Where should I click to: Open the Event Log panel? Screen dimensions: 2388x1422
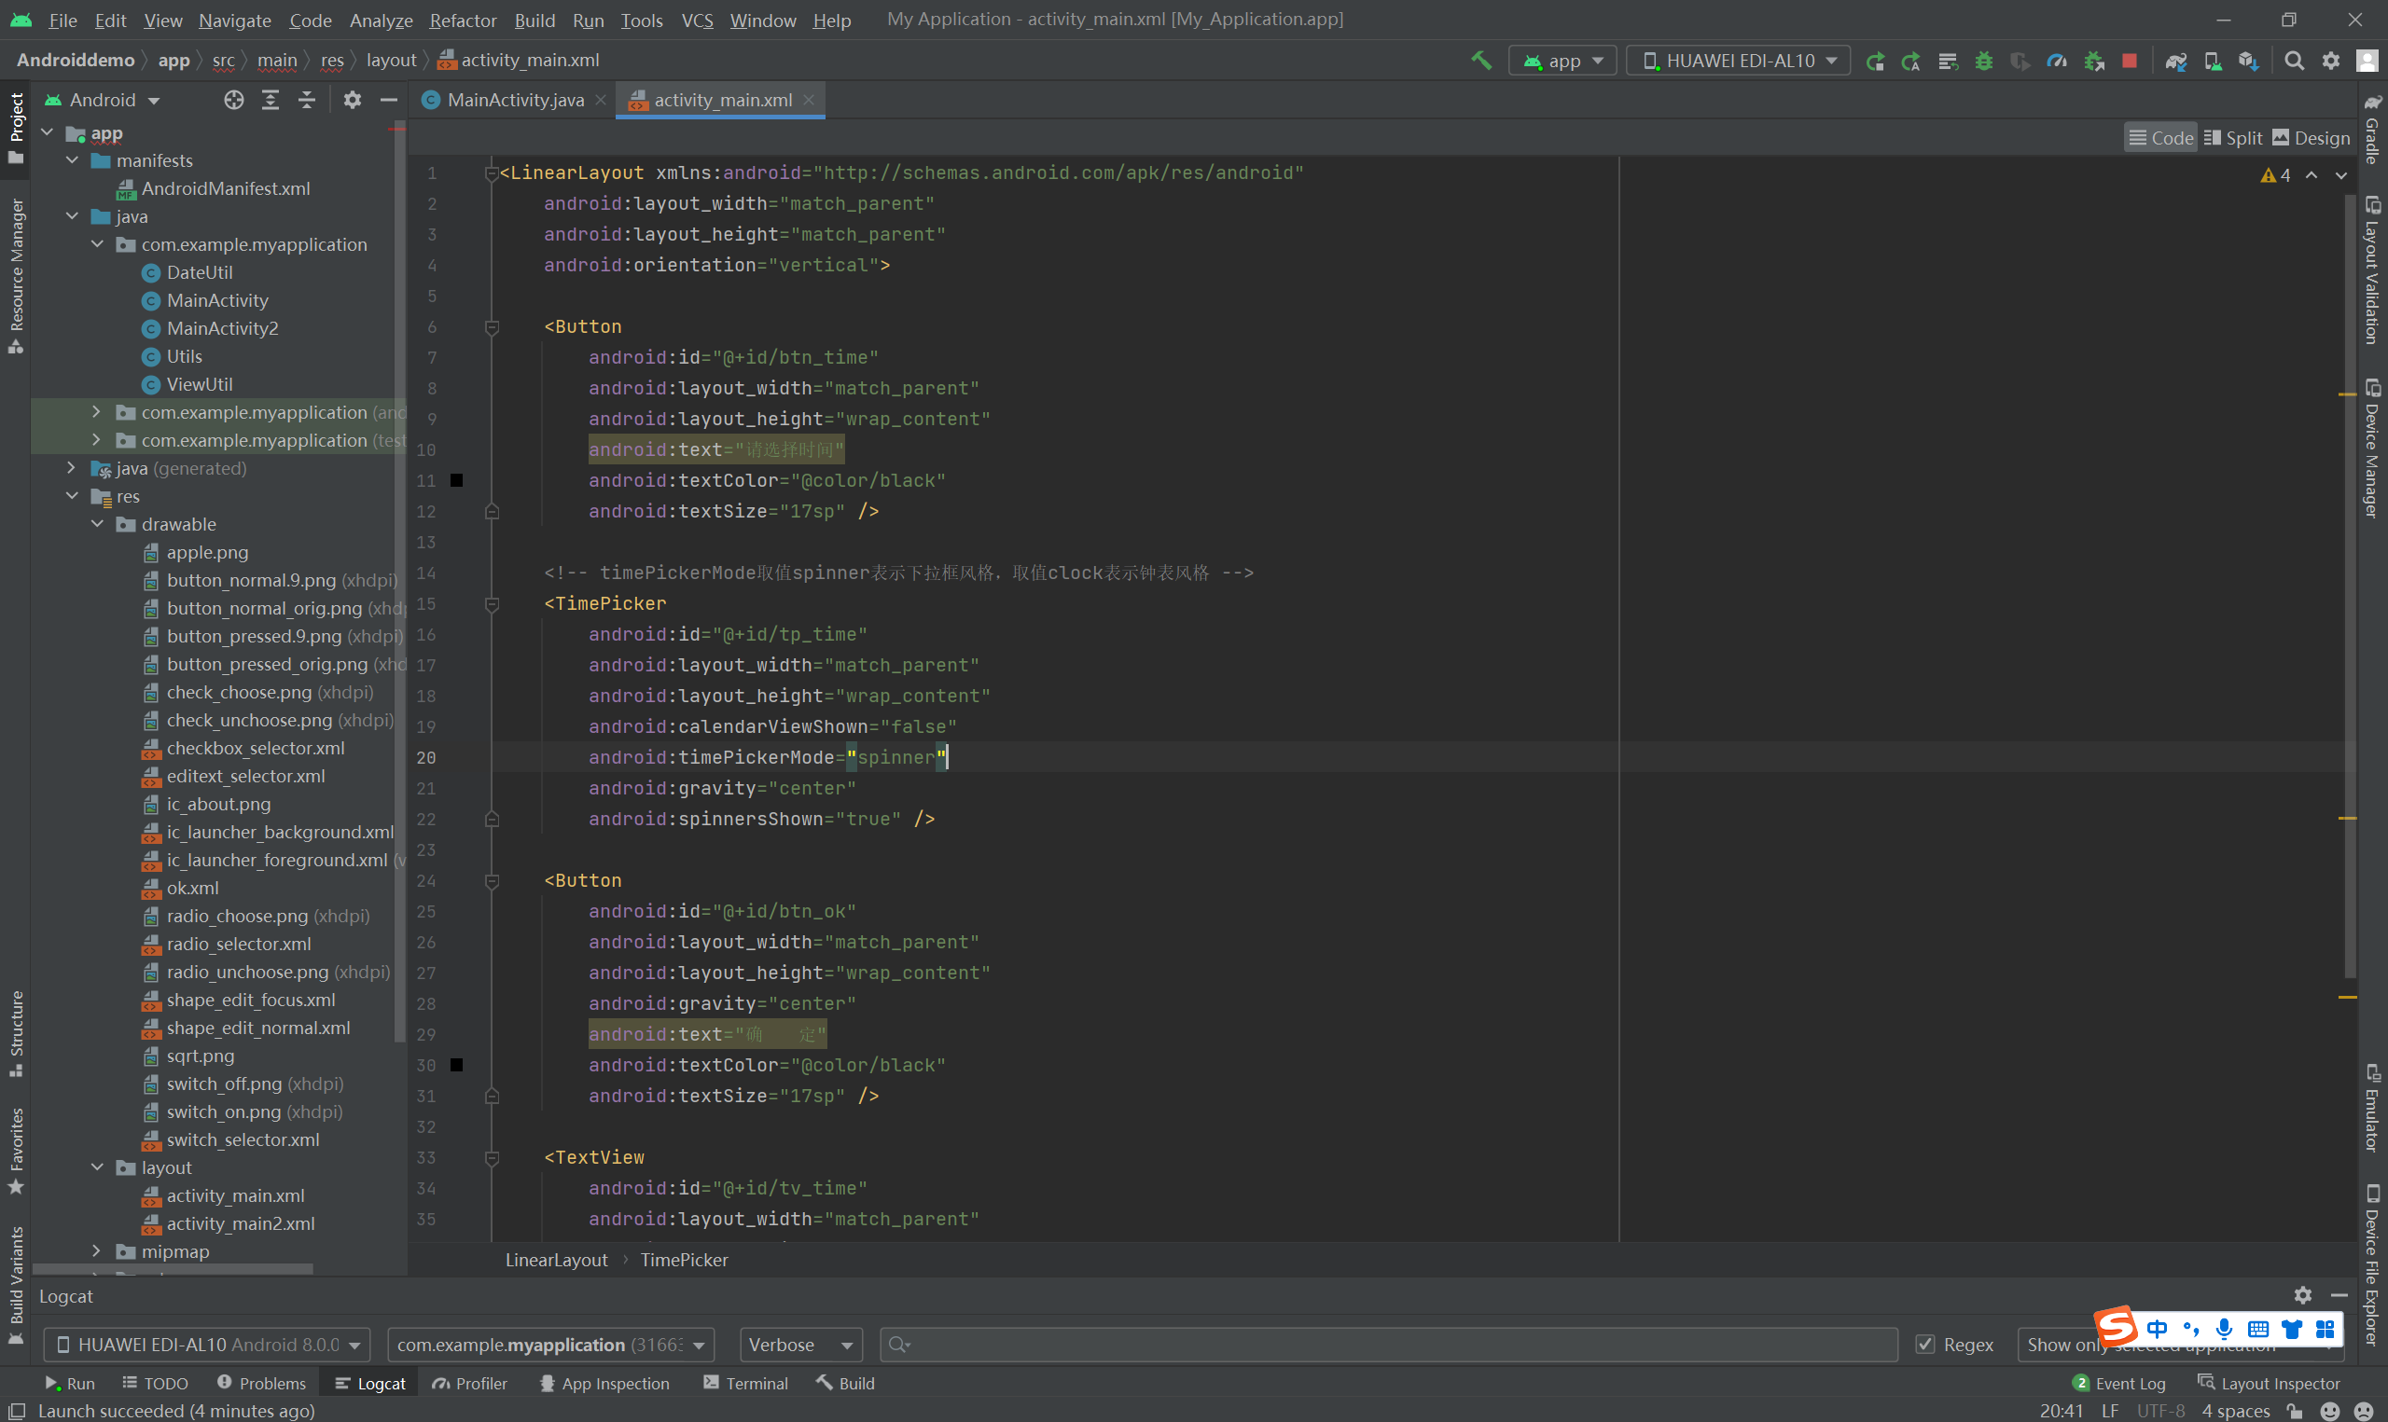pos(2118,1383)
